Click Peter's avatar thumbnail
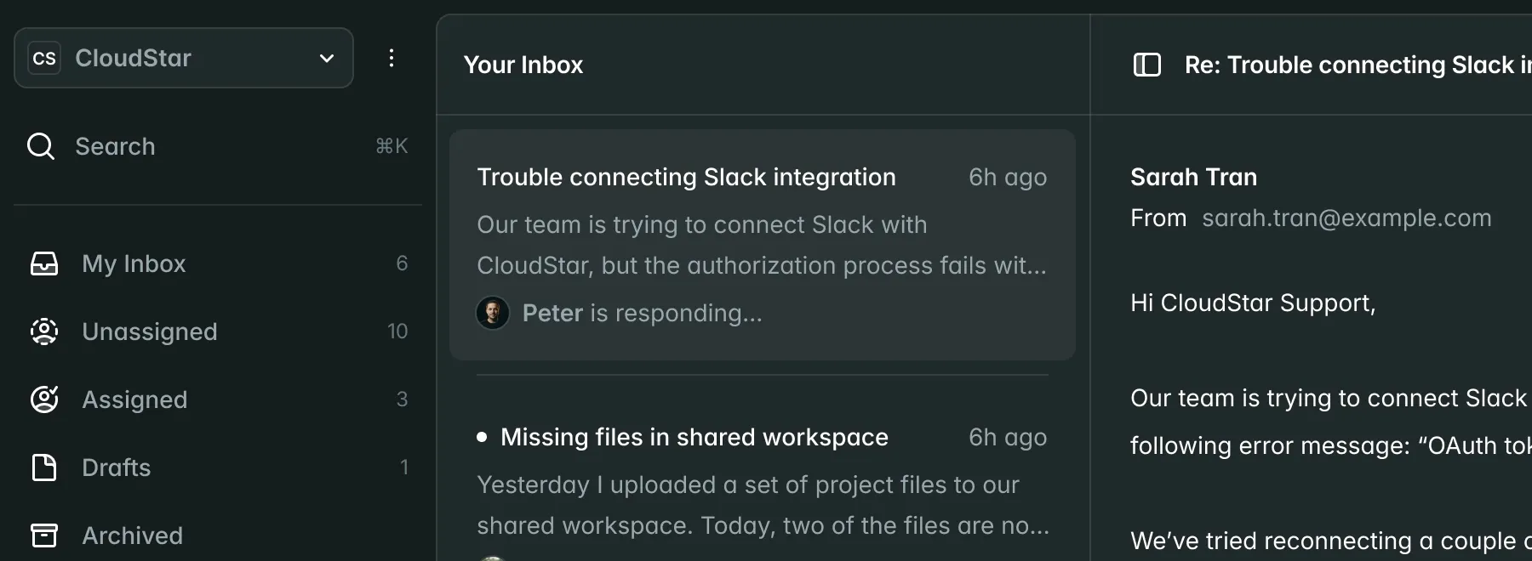This screenshot has width=1532, height=561. click(493, 313)
